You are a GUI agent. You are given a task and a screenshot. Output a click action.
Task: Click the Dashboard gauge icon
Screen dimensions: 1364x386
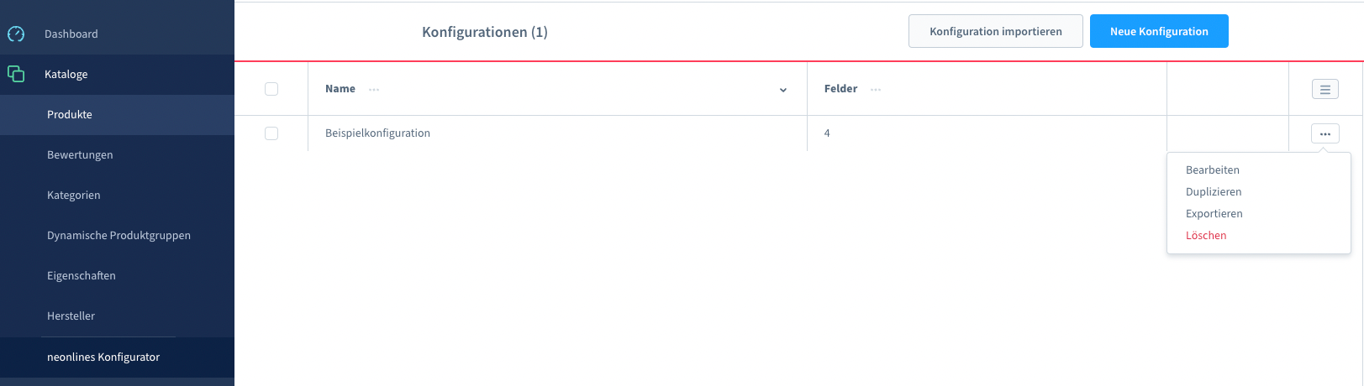click(x=16, y=34)
